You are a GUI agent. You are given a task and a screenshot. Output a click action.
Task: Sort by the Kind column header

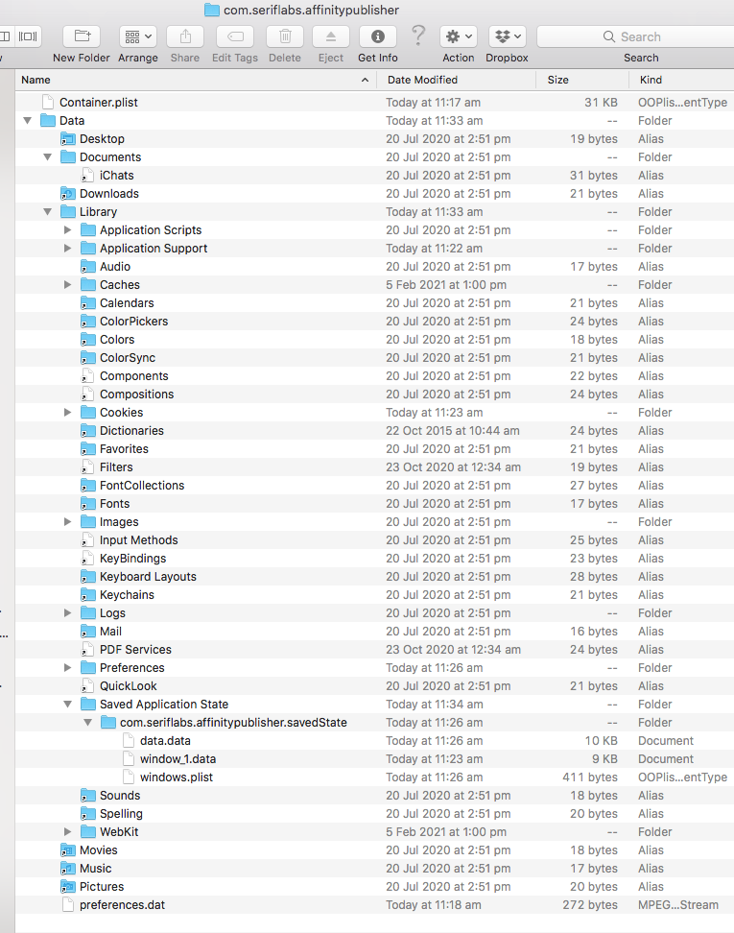click(x=681, y=80)
